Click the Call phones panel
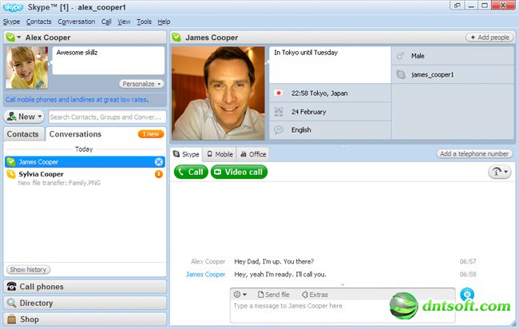Viewport: 519px width, 329px height. click(x=85, y=287)
